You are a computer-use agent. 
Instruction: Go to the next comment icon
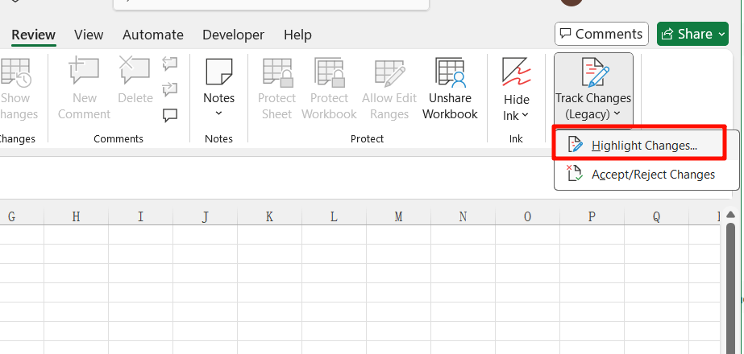pos(170,88)
